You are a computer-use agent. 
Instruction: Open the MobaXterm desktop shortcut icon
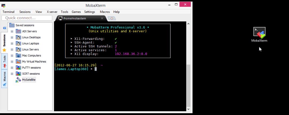click(259, 33)
